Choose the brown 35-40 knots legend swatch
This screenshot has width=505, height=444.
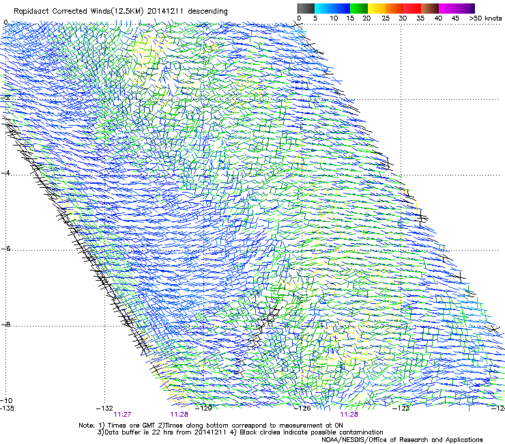[430, 8]
